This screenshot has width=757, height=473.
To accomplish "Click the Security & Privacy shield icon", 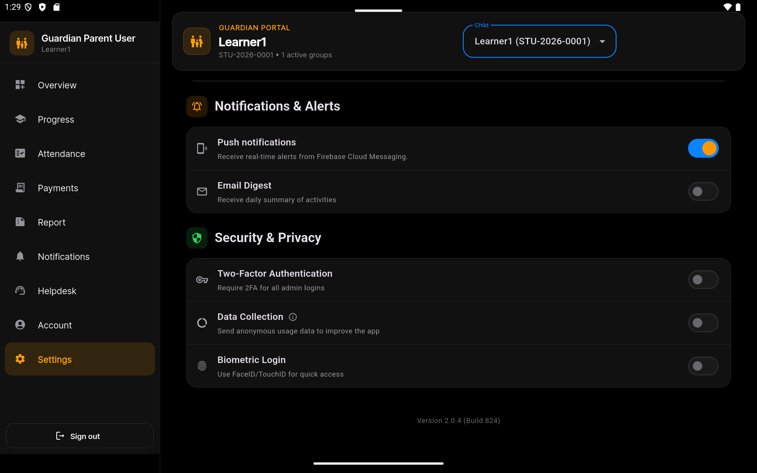I will (x=197, y=238).
